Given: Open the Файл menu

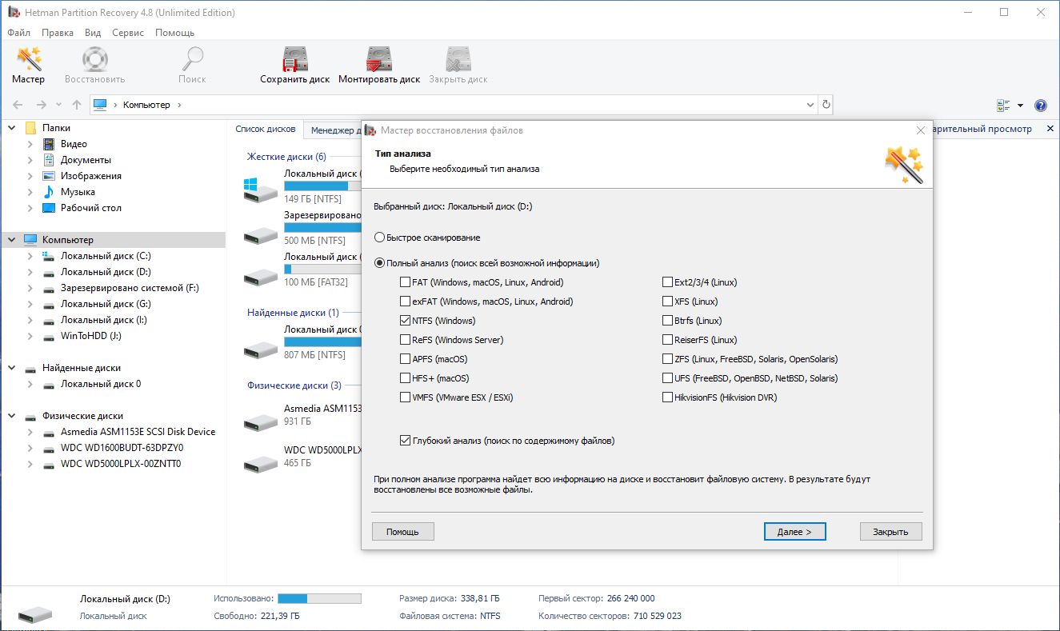Looking at the screenshot, I should (x=19, y=33).
